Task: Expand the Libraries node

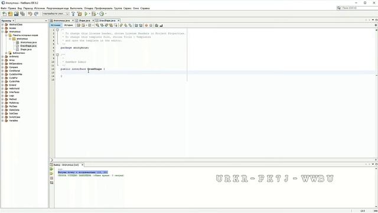Action: point(6,53)
